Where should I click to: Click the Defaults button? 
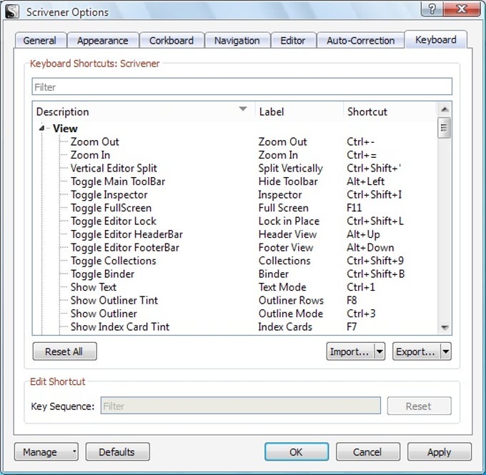(x=117, y=451)
